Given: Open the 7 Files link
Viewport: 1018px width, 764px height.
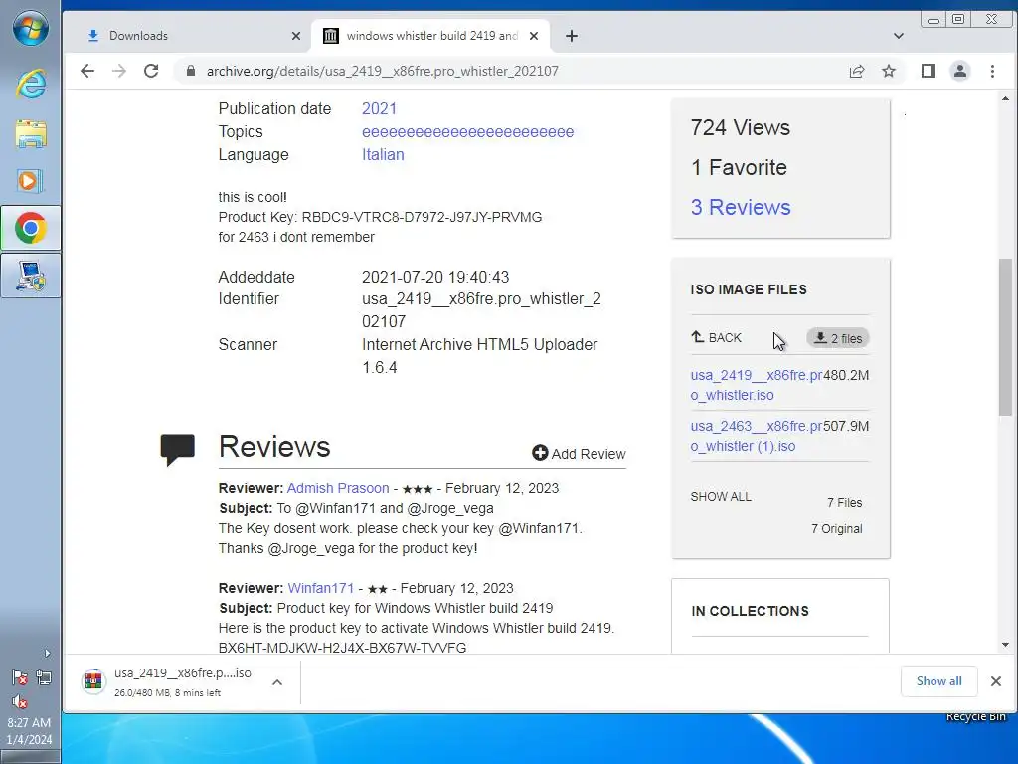Looking at the screenshot, I should 845,502.
